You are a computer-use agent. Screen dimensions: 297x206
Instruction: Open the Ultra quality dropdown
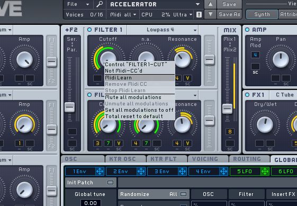(x=183, y=15)
